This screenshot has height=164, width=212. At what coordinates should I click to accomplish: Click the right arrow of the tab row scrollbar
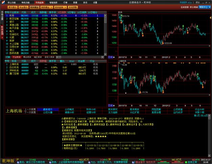pyautogui.click(x=103, y=57)
